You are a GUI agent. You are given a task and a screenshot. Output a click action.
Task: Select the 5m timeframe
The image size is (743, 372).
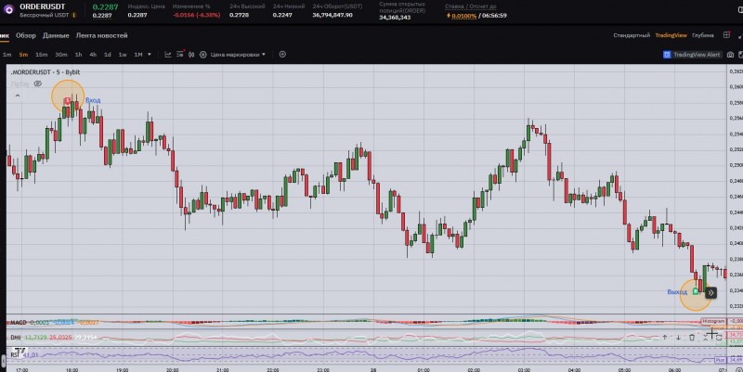tap(23, 55)
